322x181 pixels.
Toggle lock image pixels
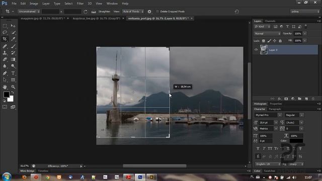click(x=269, y=41)
